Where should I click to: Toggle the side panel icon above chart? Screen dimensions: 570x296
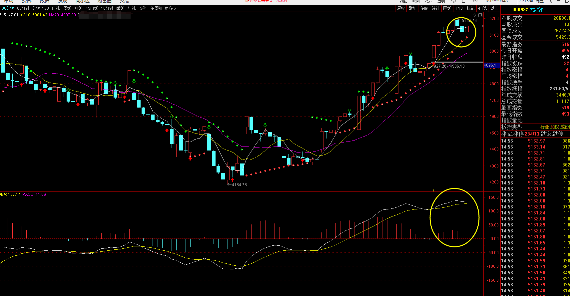pos(480,15)
